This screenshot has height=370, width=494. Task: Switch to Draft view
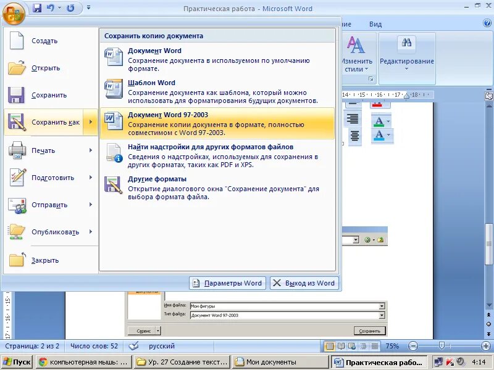(x=375, y=347)
